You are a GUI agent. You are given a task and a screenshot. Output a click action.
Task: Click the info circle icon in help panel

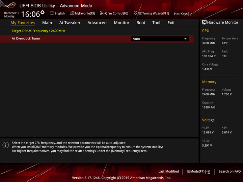tap(6, 145)
